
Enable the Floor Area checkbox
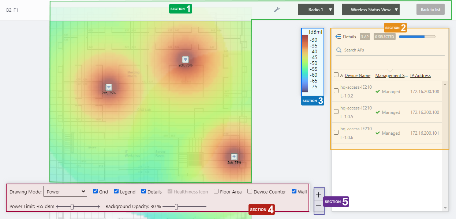coord(216,191)
